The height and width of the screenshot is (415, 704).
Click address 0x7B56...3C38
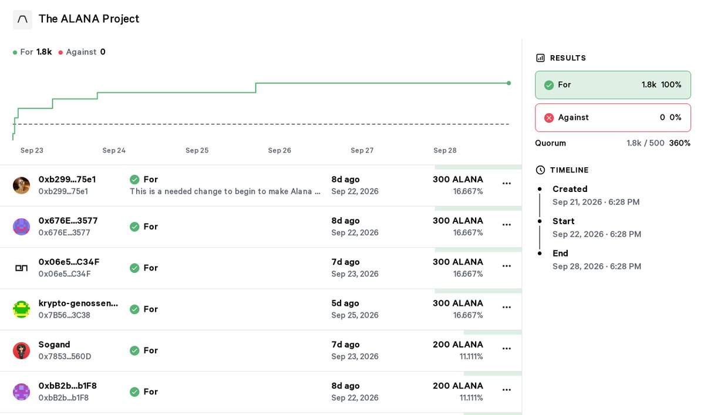tap(64, 315)
